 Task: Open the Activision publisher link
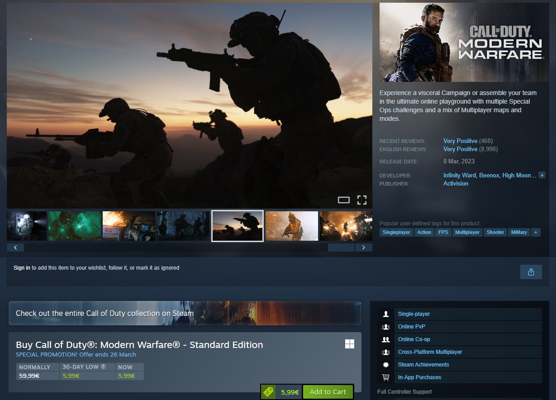[456, 183]
